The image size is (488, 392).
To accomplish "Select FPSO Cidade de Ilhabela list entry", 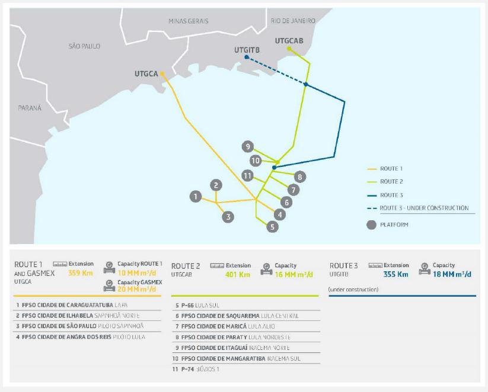I will [78, 316].
